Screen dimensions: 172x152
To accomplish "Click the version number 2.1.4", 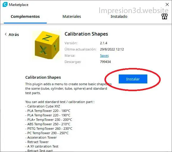I will [104, 43].
